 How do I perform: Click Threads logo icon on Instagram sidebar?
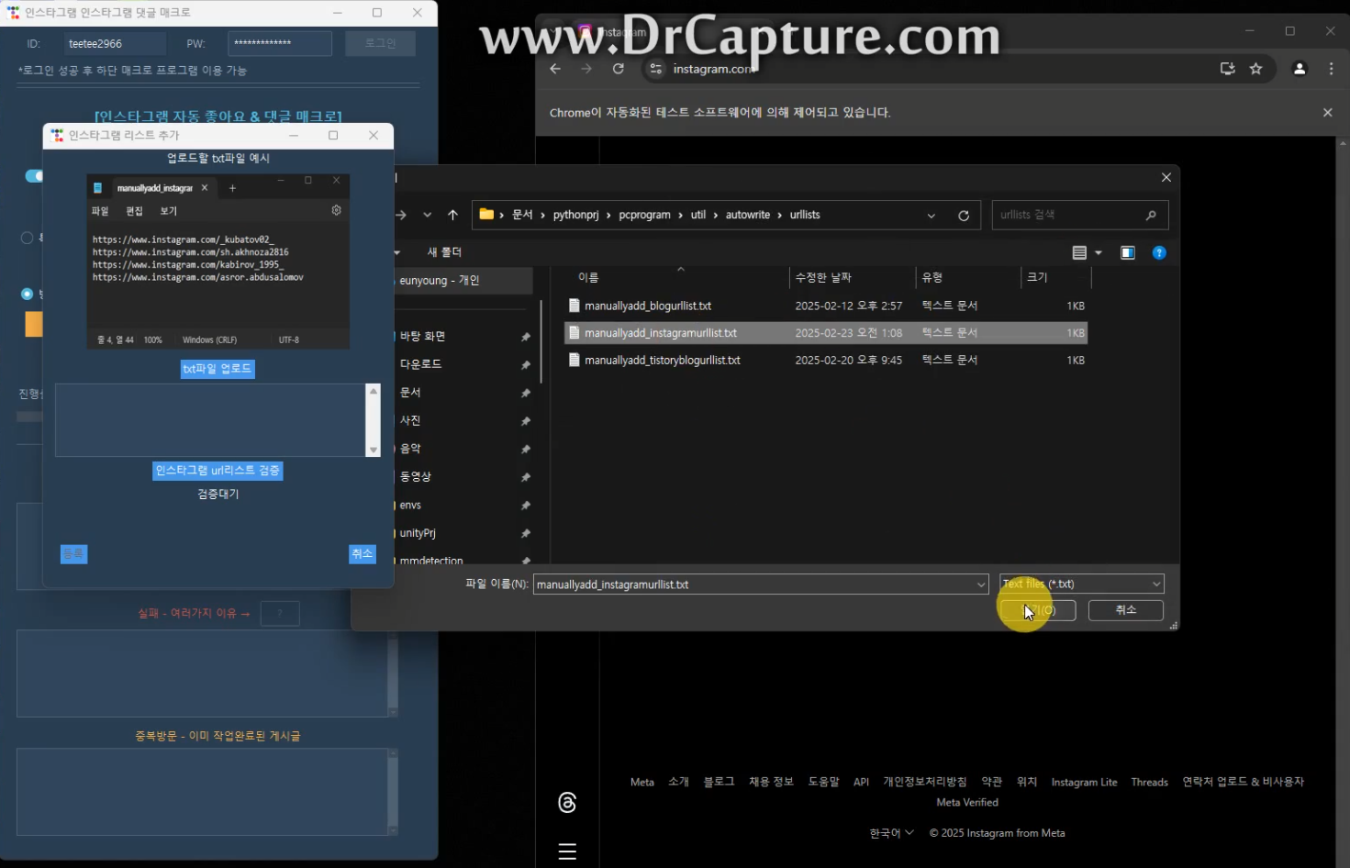pos(567,803)
